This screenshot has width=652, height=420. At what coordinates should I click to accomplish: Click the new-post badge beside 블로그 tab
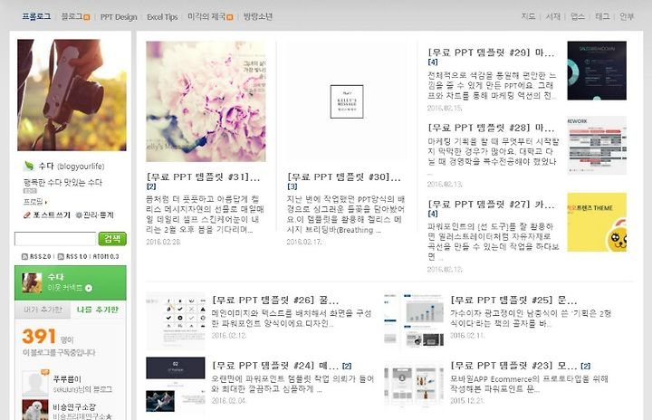point(87,17)
